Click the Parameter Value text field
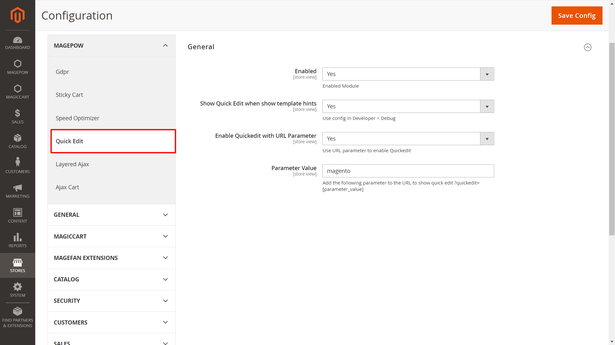 pos(408,171)
